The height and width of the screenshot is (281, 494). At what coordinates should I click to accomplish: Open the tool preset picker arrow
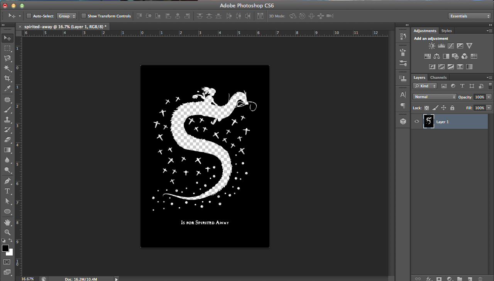tap(20, 16)
